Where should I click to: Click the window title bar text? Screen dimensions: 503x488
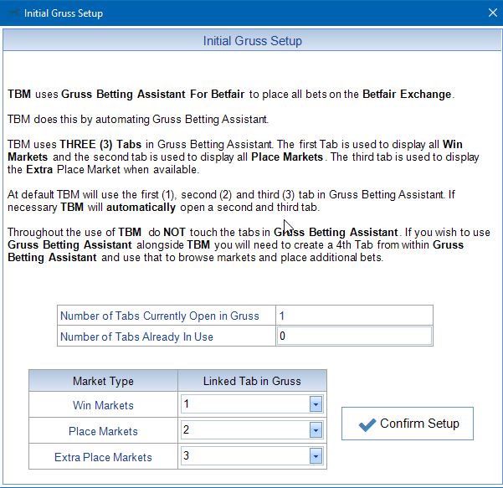click(x=64, y=13)
